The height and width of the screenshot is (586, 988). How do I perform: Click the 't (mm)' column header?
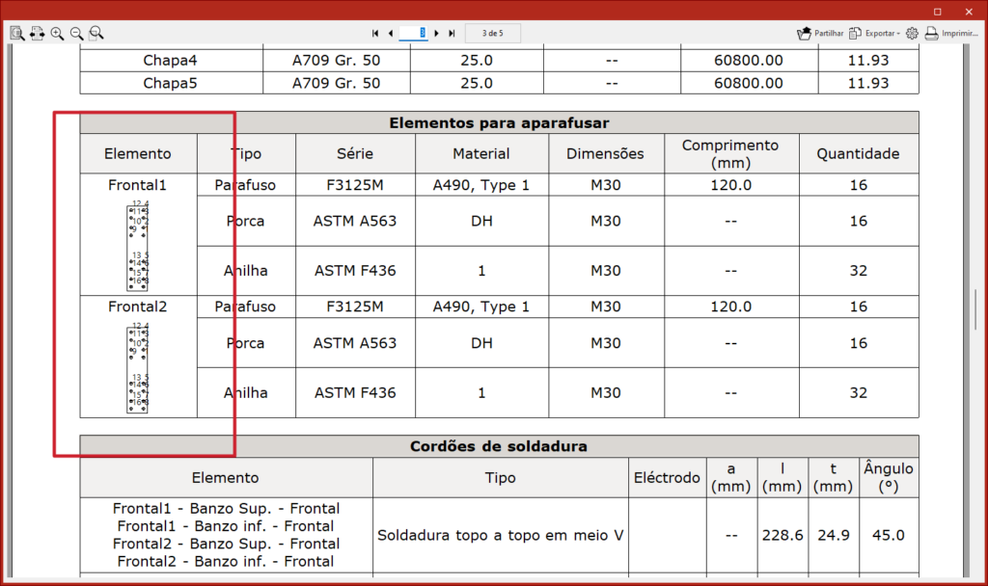click(x=833, y=478)
